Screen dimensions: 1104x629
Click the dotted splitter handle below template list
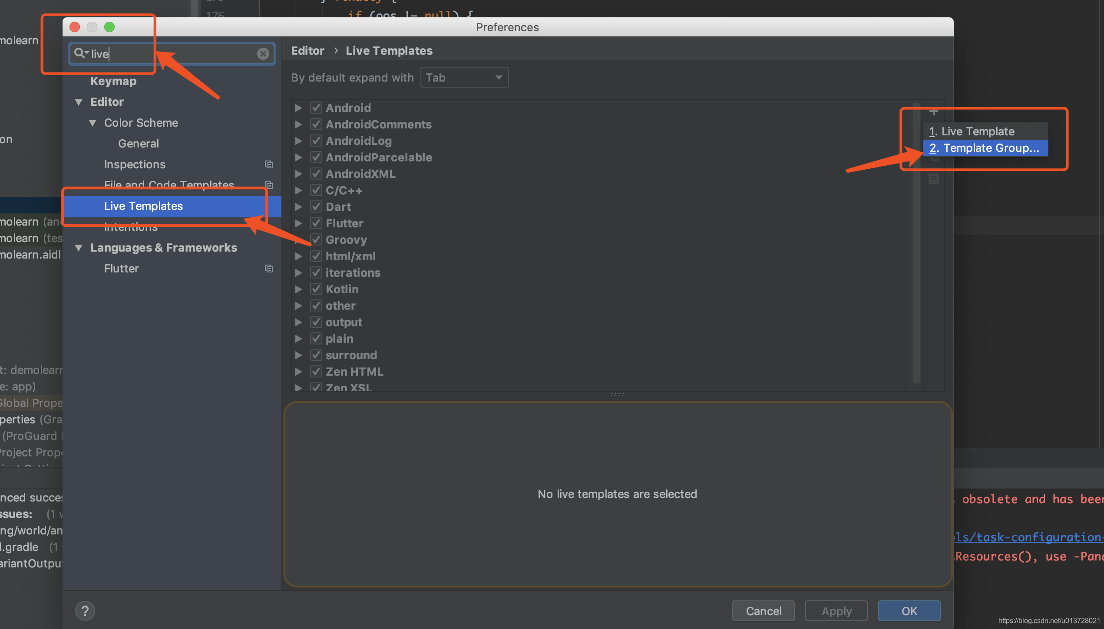click(617, 394)
